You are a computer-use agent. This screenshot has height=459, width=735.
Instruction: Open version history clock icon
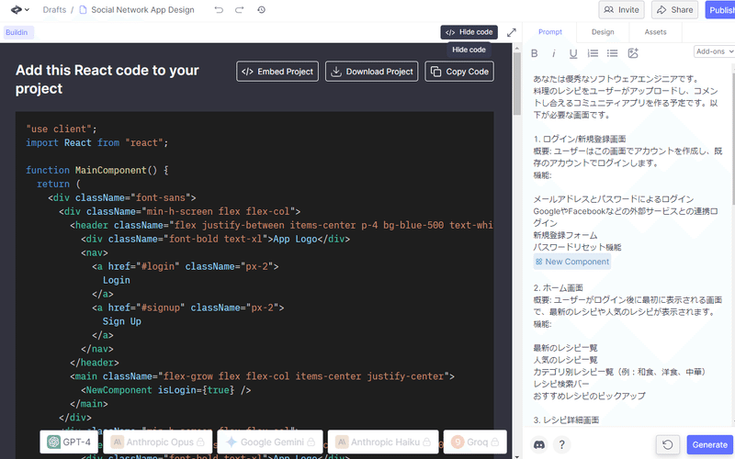[262, 10]
